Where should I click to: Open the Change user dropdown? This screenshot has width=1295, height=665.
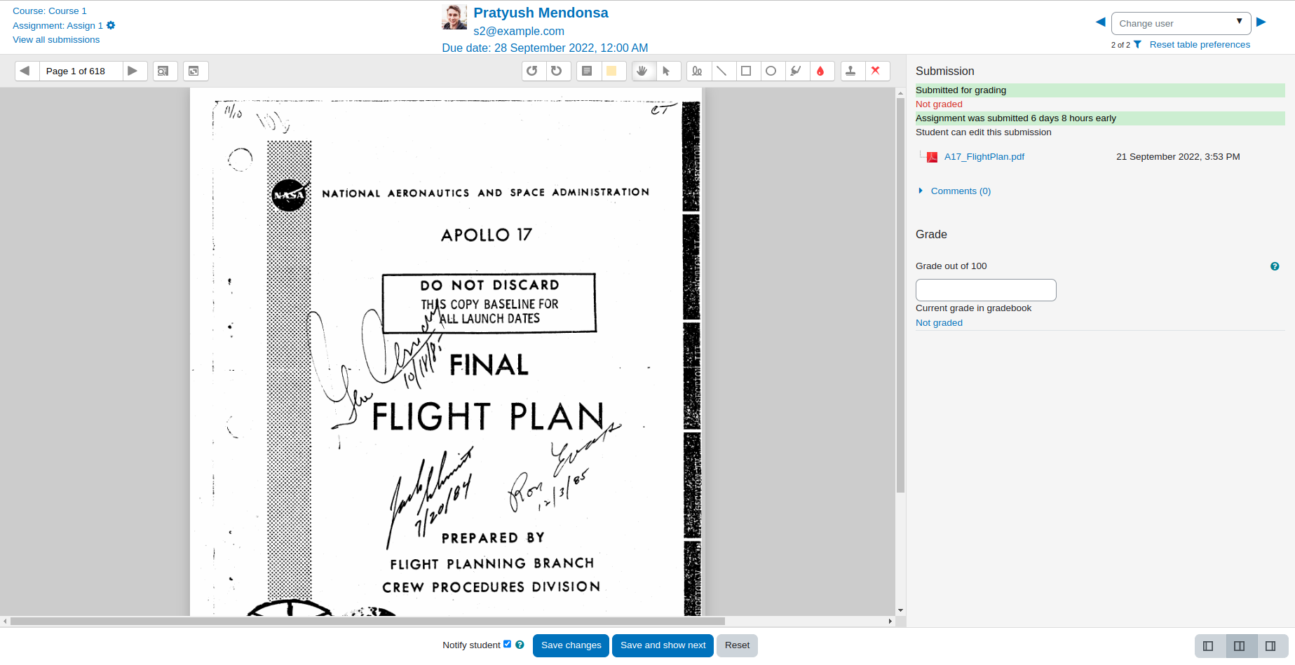[x=1181, y=23]
